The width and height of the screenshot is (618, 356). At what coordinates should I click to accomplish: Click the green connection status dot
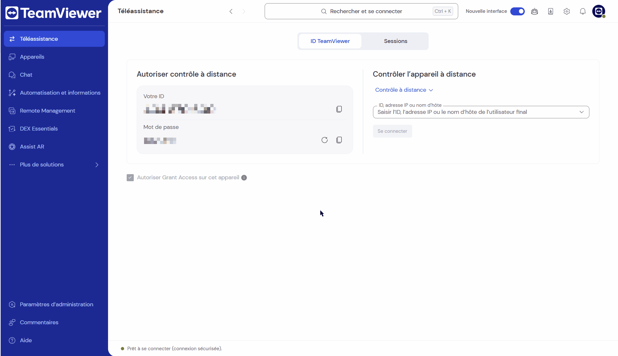123,349
